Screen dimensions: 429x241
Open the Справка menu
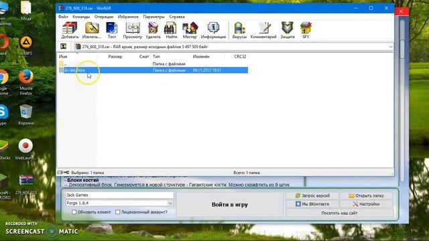point(177,17)
